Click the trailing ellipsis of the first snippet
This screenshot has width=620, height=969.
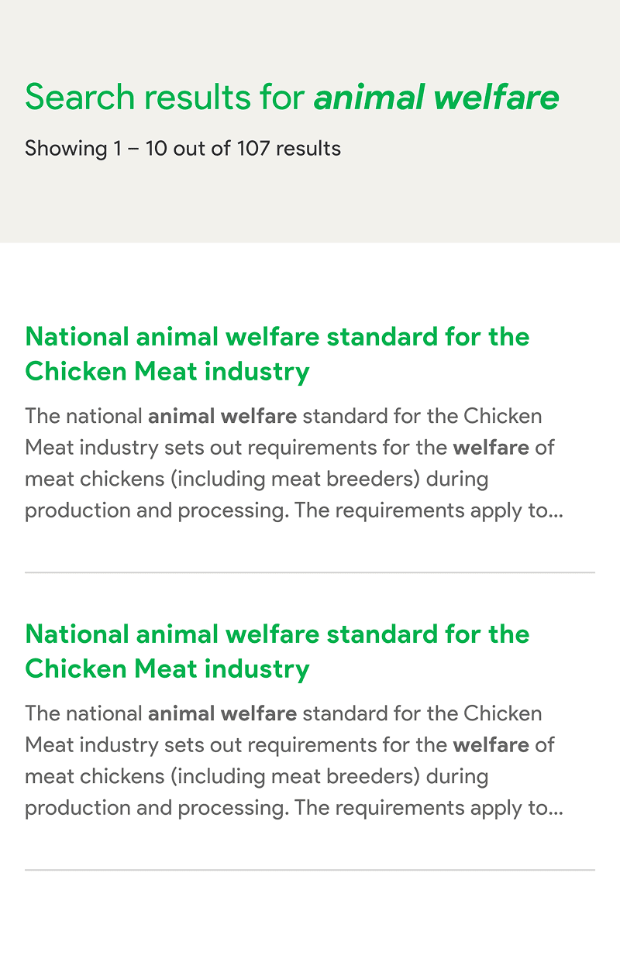556,512
